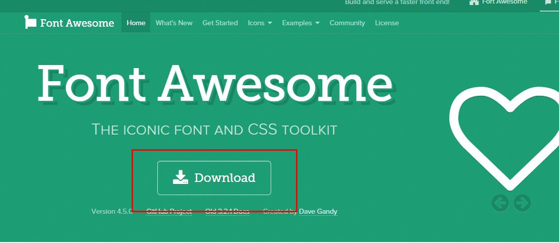Open the Font Awesome brand title link
Screen dimensions: 559x243
(77, 23)
